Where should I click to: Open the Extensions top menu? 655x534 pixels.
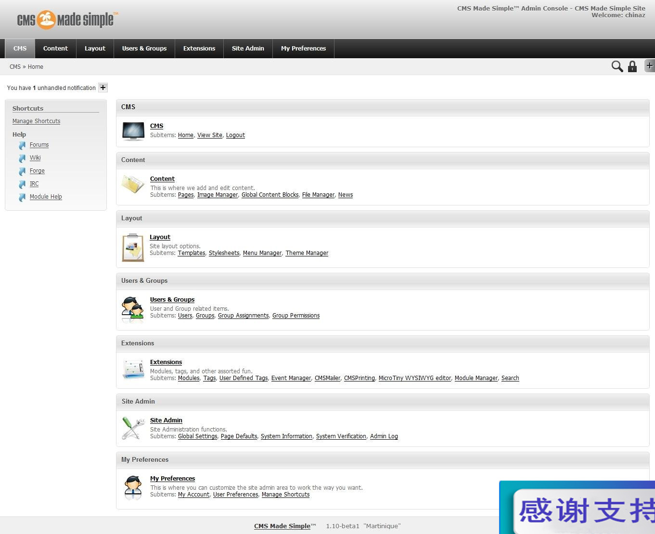point(199,49)
